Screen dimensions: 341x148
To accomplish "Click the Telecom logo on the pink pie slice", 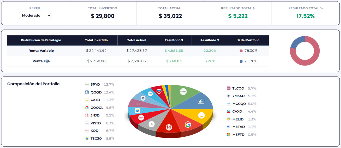I will point(138,104).
